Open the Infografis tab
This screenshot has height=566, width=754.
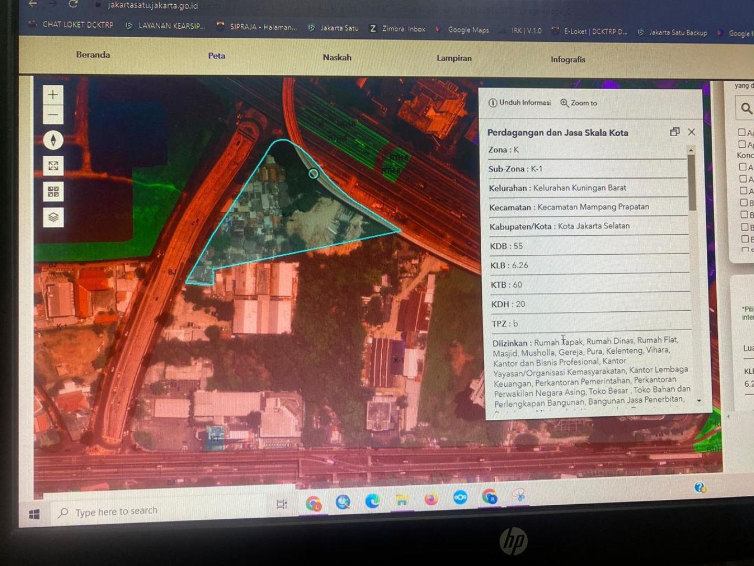click(568, 59)
